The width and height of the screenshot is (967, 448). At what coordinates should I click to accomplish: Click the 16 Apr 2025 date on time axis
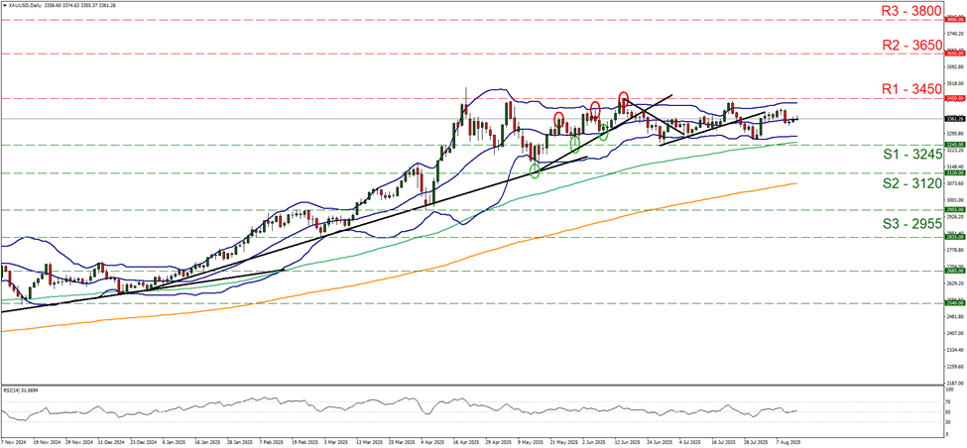point(453,440)
